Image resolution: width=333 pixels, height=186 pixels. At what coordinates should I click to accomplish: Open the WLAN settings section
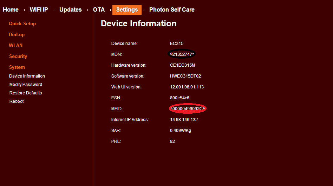coord(15,45)
